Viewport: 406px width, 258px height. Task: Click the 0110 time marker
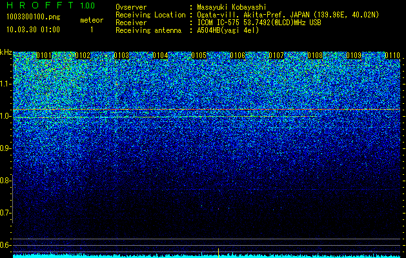pyautogui.click(x=392, y=55)
